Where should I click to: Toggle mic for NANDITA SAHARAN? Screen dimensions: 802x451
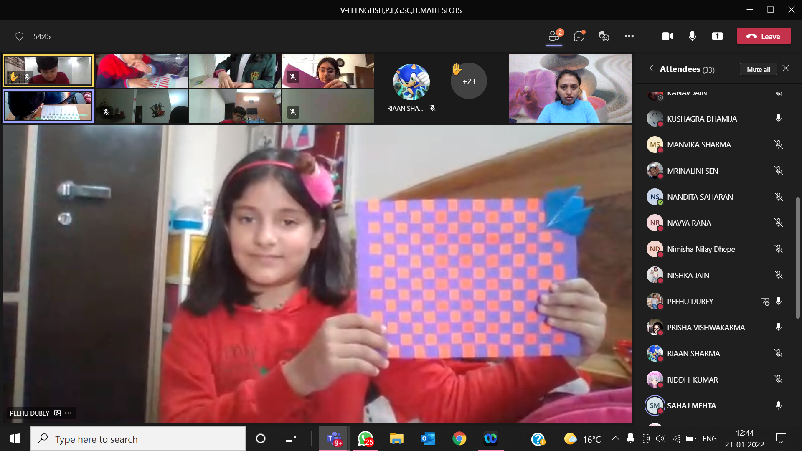779,197
